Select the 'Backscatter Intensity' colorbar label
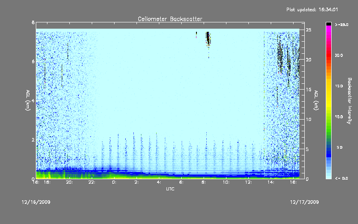Screen dimensions: 358x224 point(349,101)
